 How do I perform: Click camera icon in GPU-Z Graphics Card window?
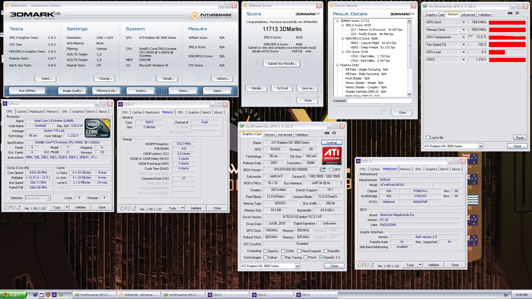(327, 133)
